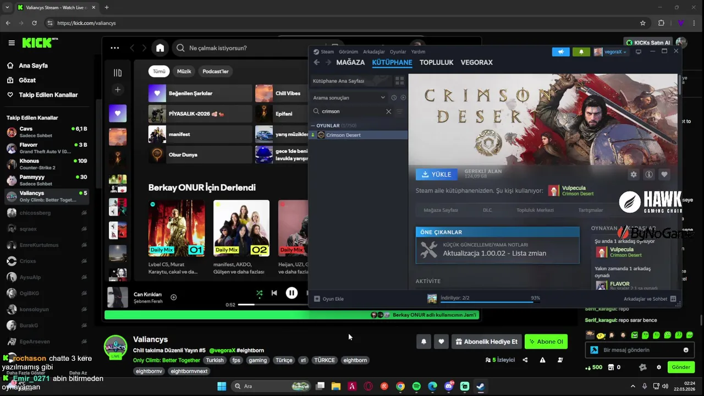The image size is (704, 396).
Task: Add Can Kırıkları to liked songs
Action: 174,298
